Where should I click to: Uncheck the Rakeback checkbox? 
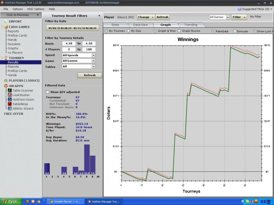click(x=213, y=30)
